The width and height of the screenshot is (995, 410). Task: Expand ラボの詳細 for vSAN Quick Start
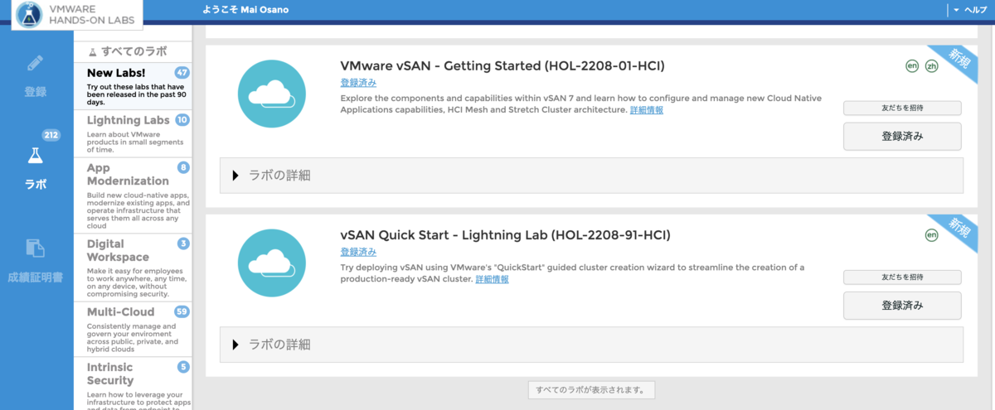(x=591, y=345)
